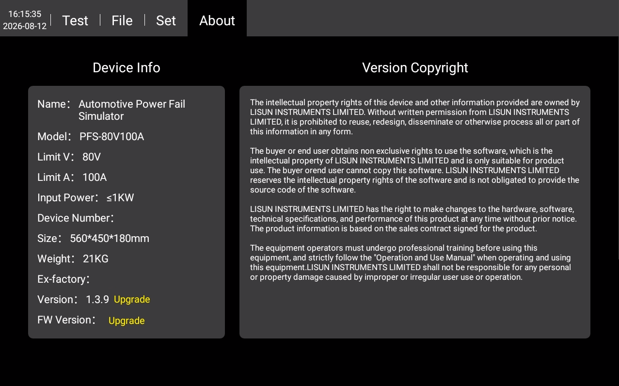Open the Set tab
The width and height of the screenshot is (619, 386).
(x=166, y=20)
